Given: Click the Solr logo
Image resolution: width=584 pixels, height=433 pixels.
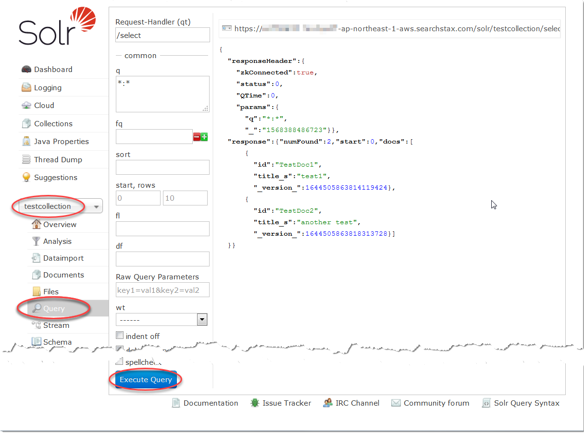Looking at the screenshot, I should (x=57, y=27).
